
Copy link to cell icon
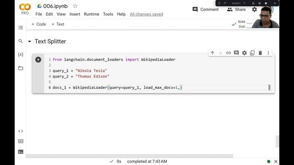pyautogui.click(x=228, y=53)
